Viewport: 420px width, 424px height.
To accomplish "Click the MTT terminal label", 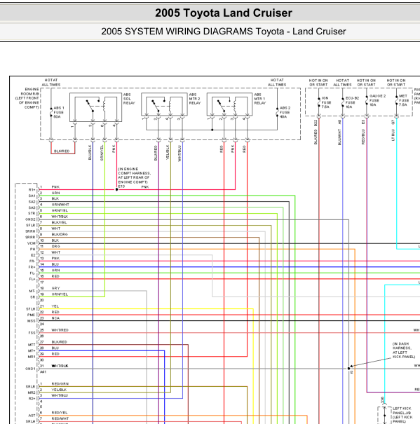I will coord(32,345).
